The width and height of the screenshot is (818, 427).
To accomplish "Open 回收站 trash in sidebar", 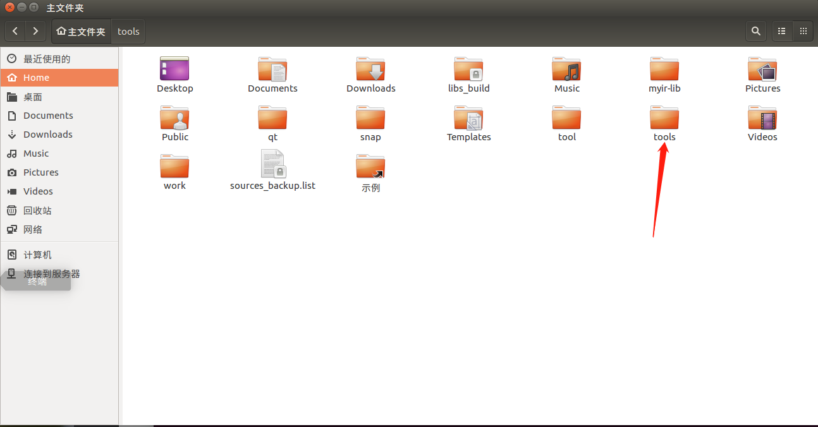I will coord(59,210).
